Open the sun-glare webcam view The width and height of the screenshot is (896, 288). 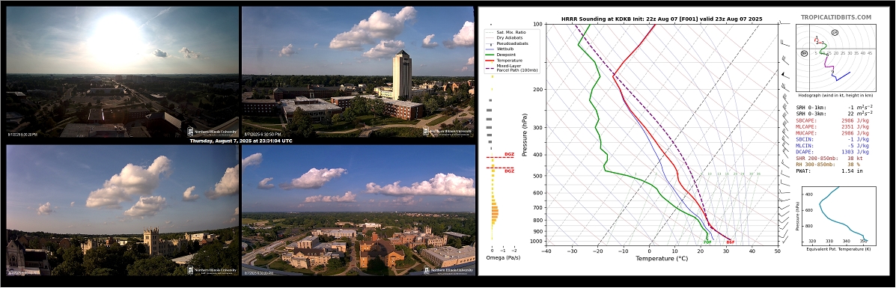coord(122,72)
